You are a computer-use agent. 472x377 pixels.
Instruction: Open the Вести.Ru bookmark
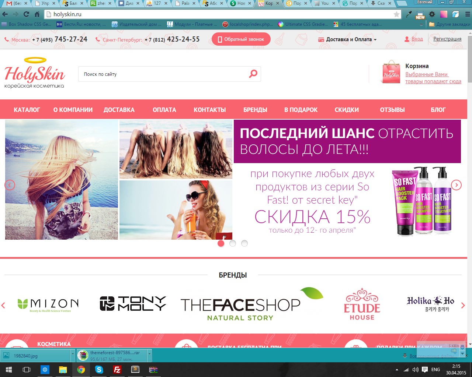(x=81, y=24)
